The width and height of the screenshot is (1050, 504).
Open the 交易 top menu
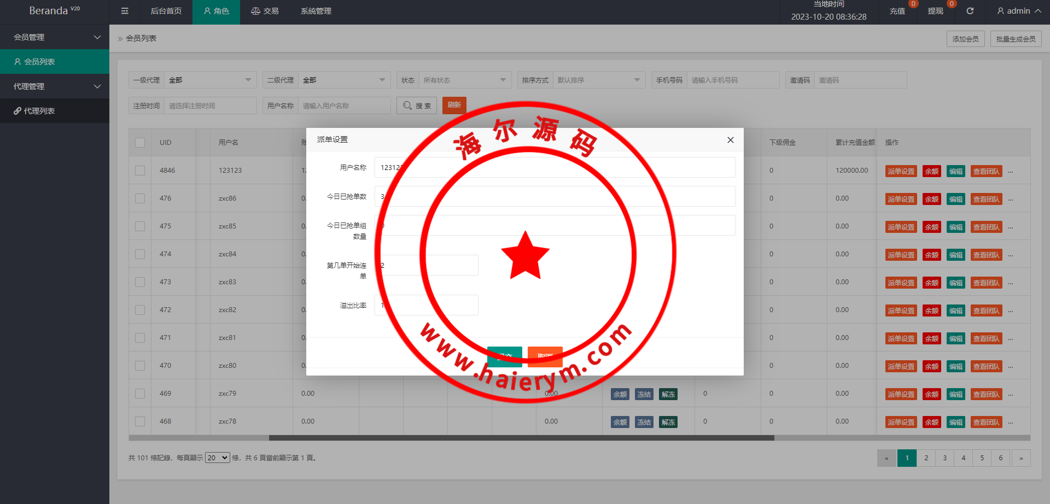tap(265, 11)
